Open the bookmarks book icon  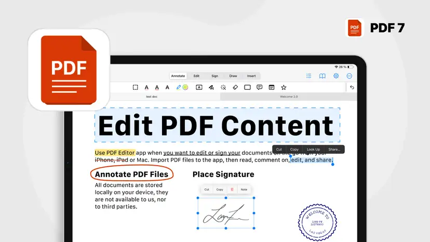point(322,76)
